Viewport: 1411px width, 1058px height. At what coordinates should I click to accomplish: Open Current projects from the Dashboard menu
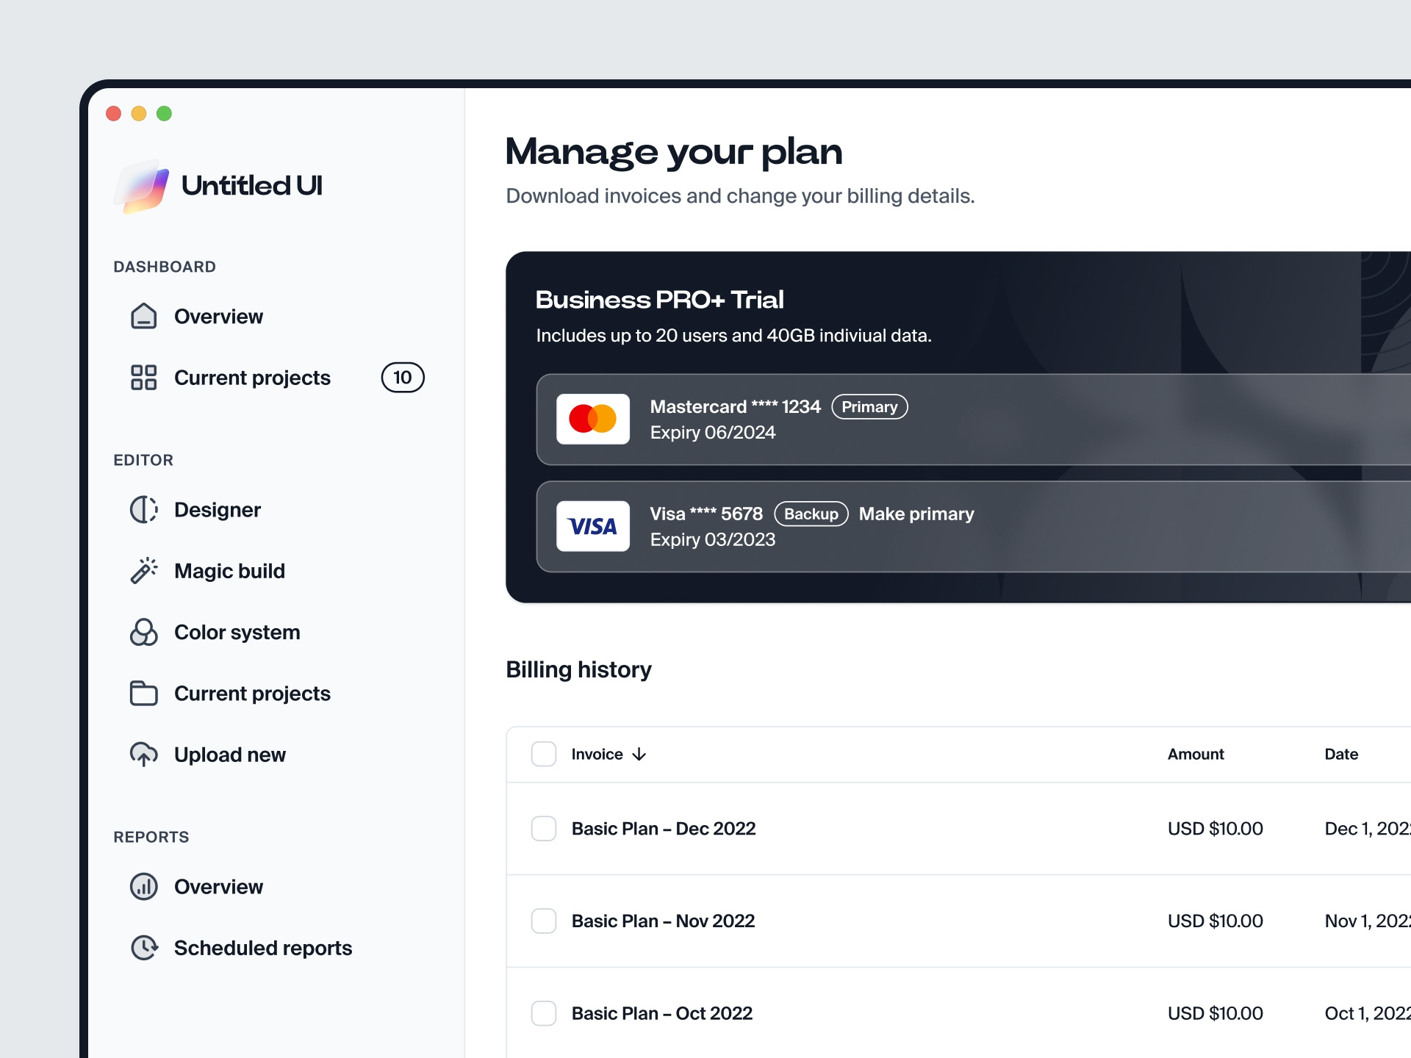coord(252,378)
